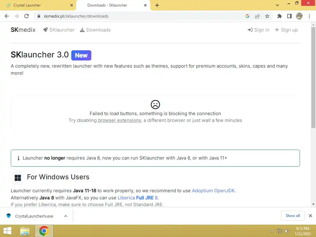Open the volume tray icon
316x237 pixels.
[287, 231]
